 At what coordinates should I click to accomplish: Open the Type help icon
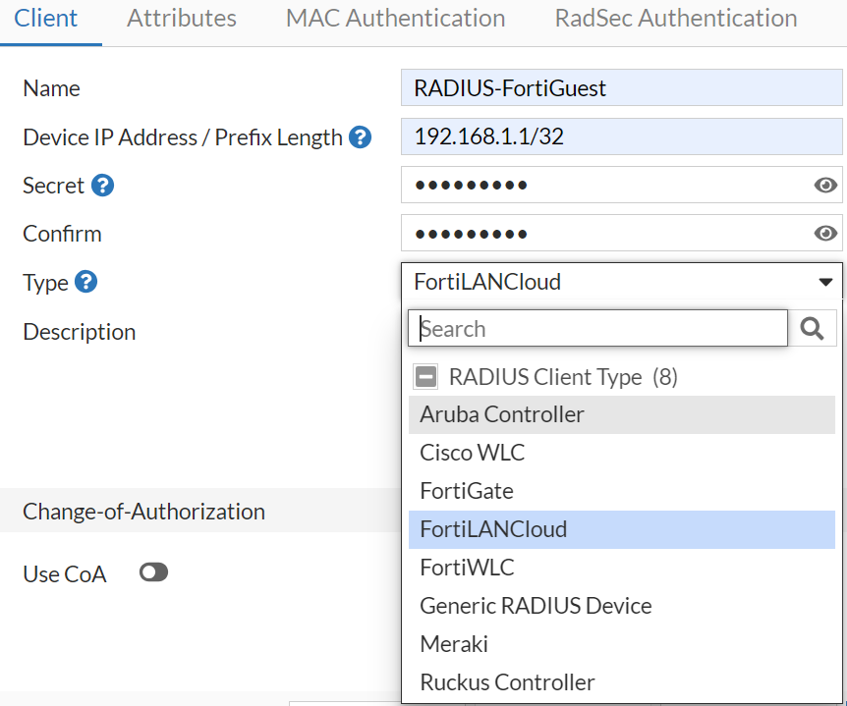click(x=85, y=282)
